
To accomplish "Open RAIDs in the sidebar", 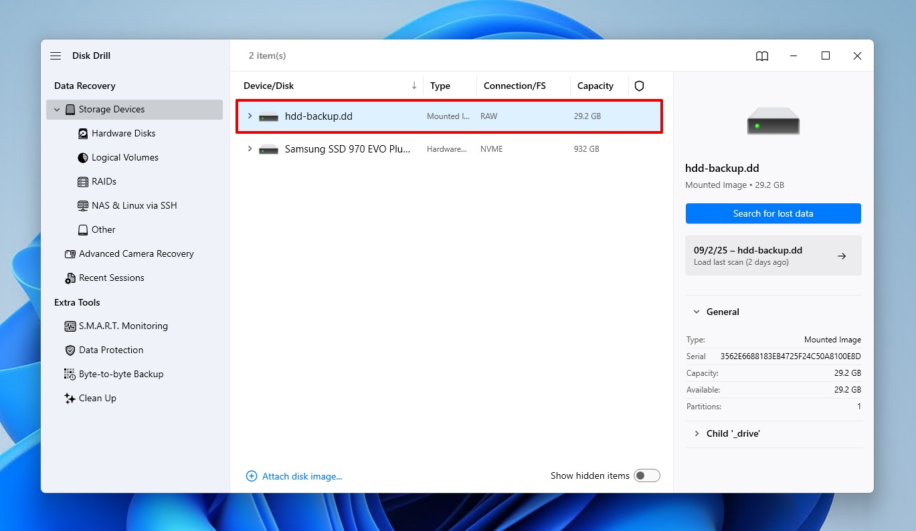I will 104,182.
